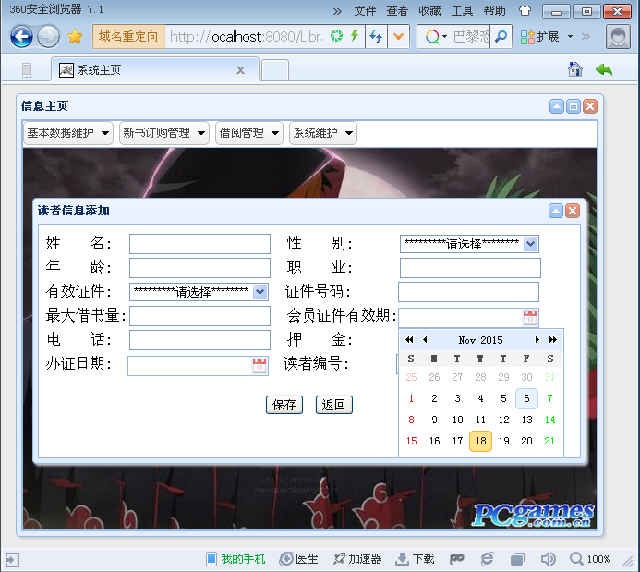
Task: Close the 读者信息添加 window
Action: click(x=573, y=211)
